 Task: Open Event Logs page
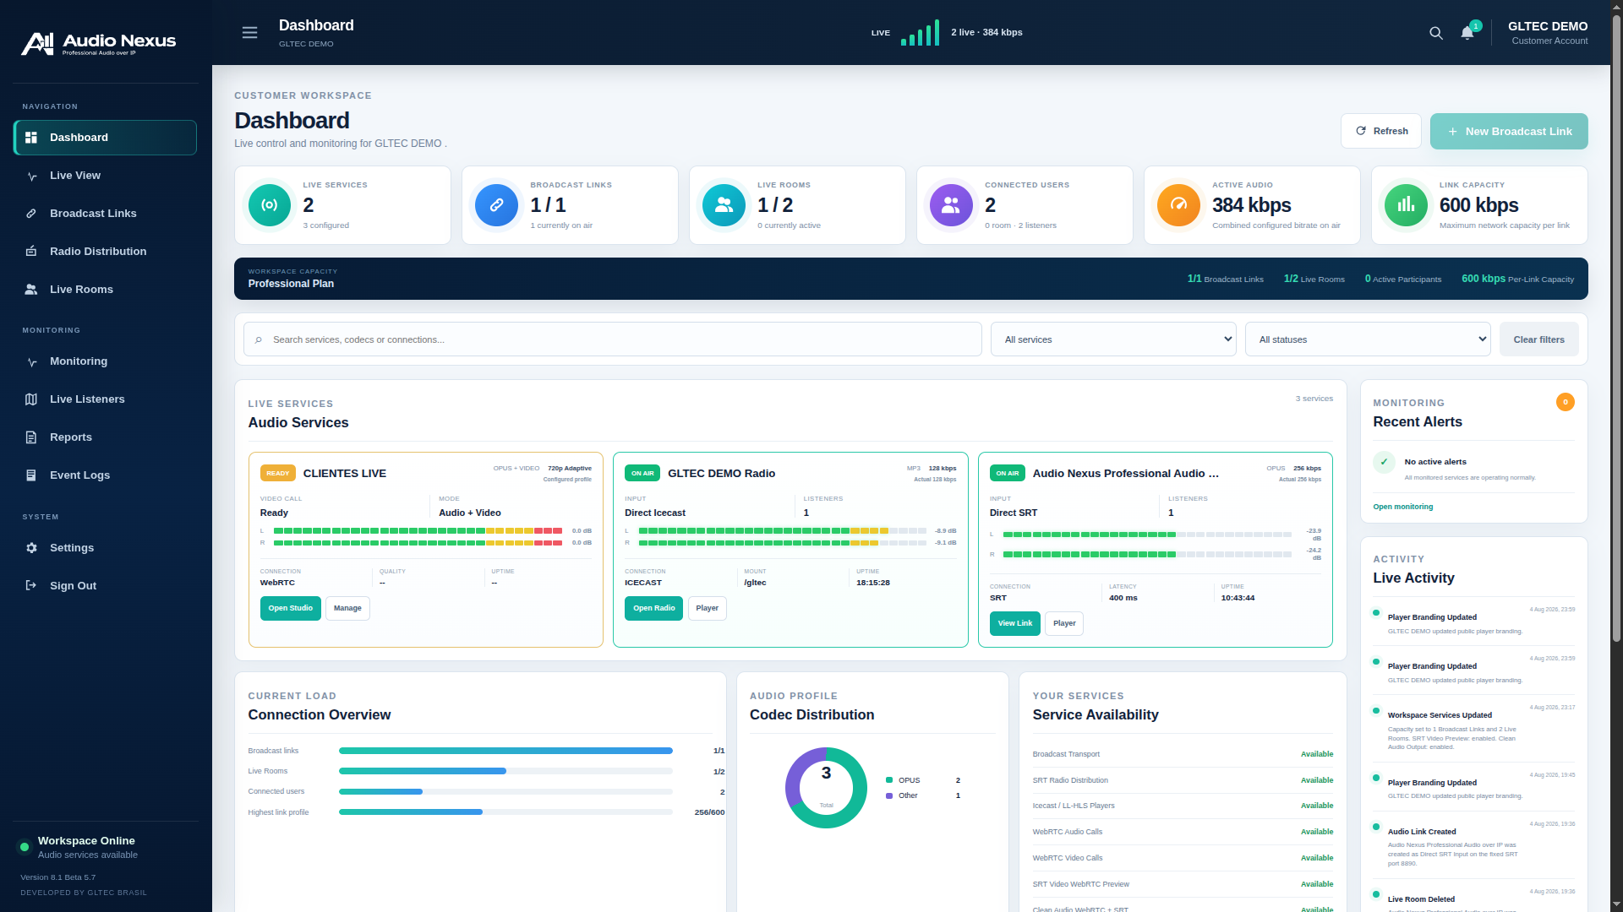(x=105, y=475)
